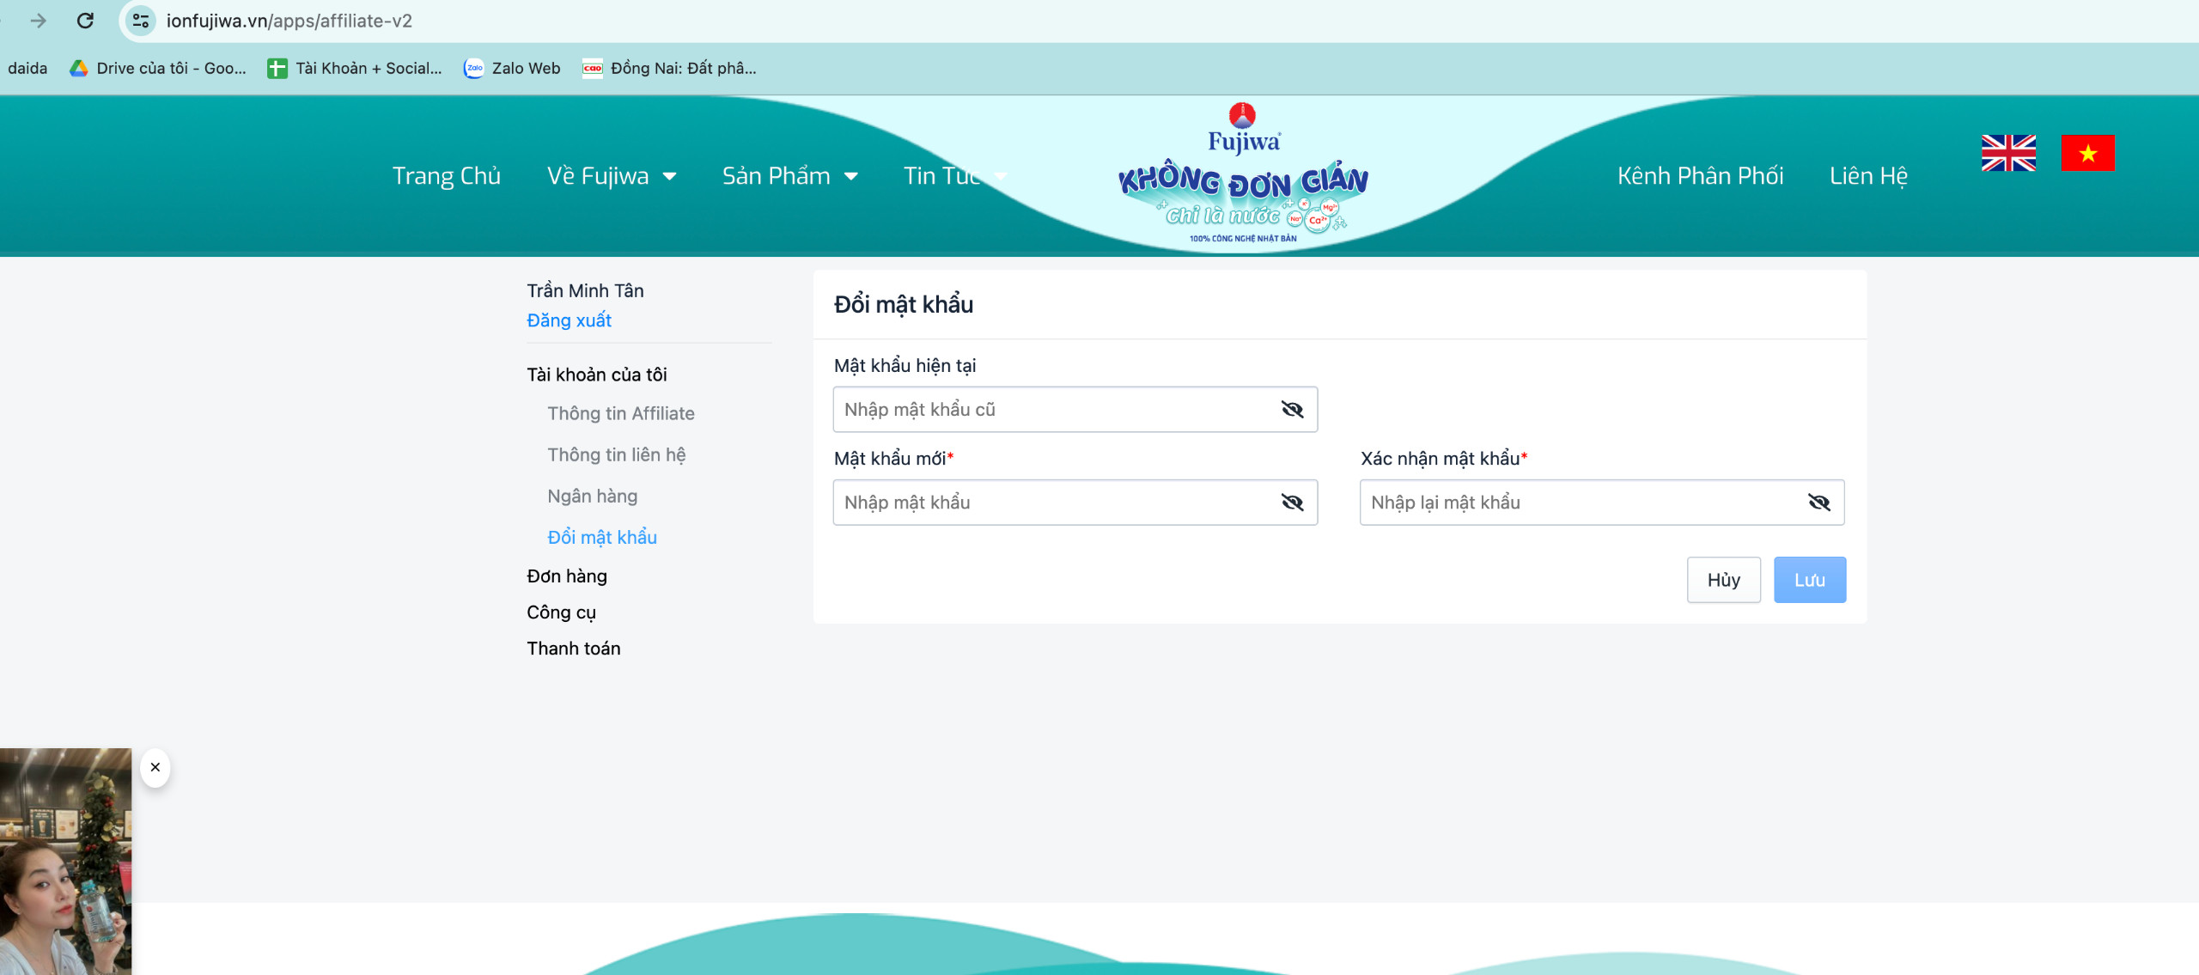This screenshot has width=2199, height=975.
Task: Go to Kênh Phân Phối page
Action: [x=1700, y=176]
